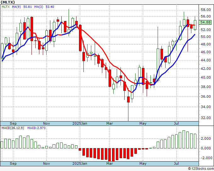Click the MA(3) legend label
Screen dimensions: 214x171
pos(39,7)
